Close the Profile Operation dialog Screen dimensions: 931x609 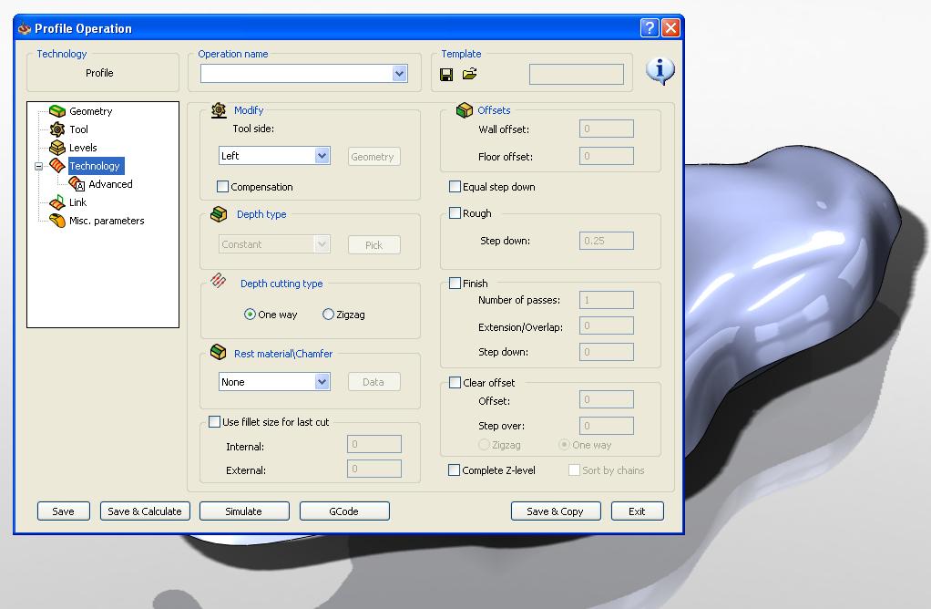[671, 28]
